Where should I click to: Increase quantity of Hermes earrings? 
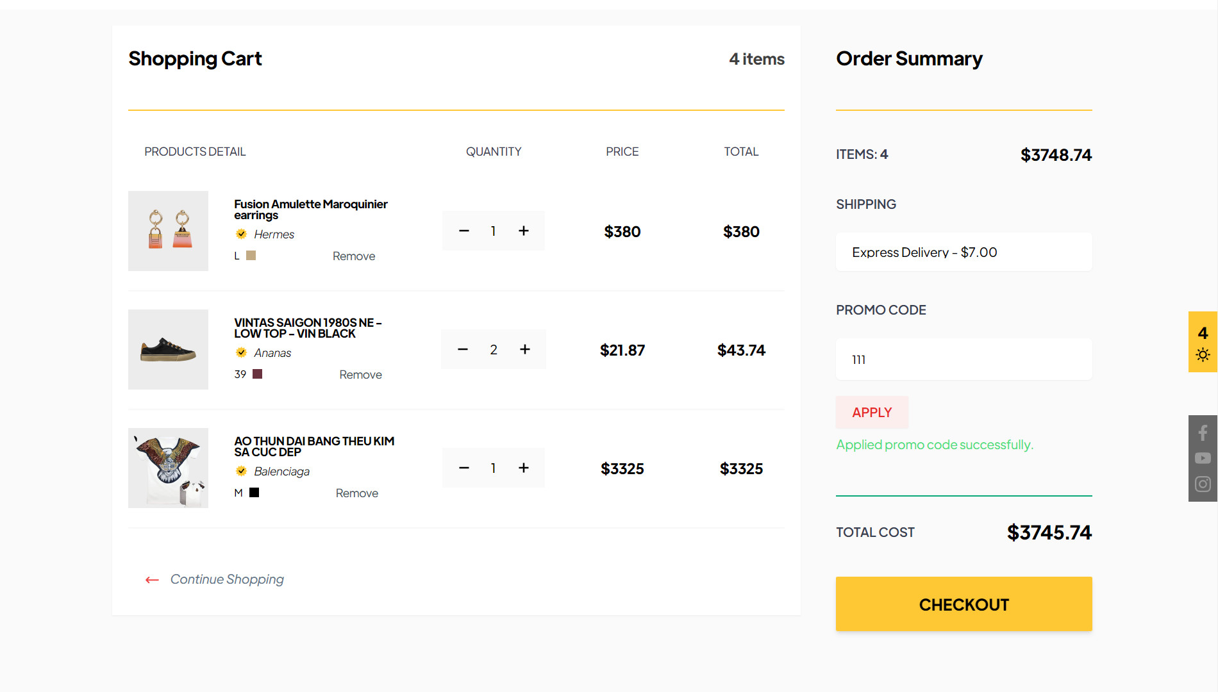pos(524,231)
